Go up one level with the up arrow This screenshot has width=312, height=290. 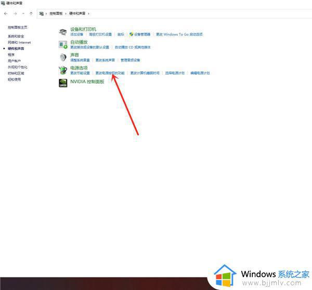coord(31,13)
